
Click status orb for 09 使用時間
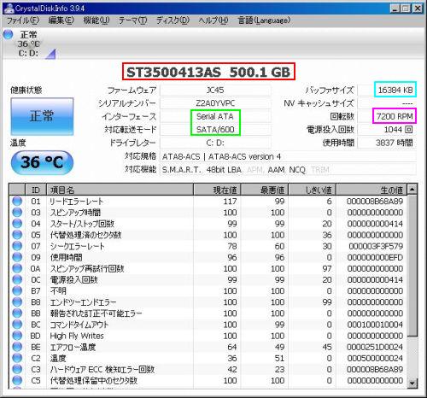click(x=17, y=257)
